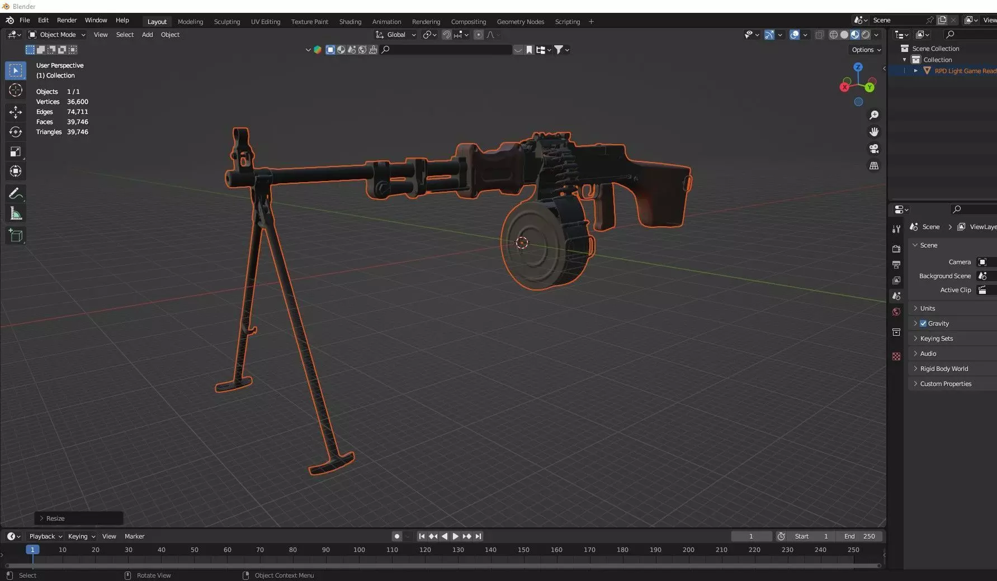Play the animation in reverse

(x=445, y=536)
